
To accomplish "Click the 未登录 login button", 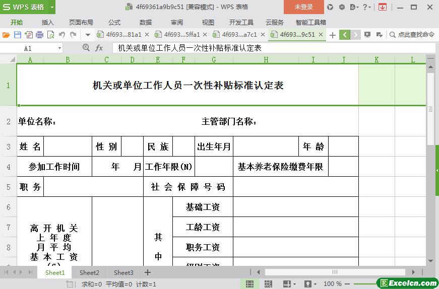I will (304, 7).
